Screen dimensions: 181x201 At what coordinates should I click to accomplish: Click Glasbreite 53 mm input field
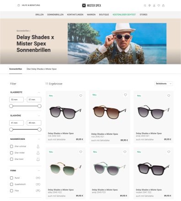click(x=16, y=100)
